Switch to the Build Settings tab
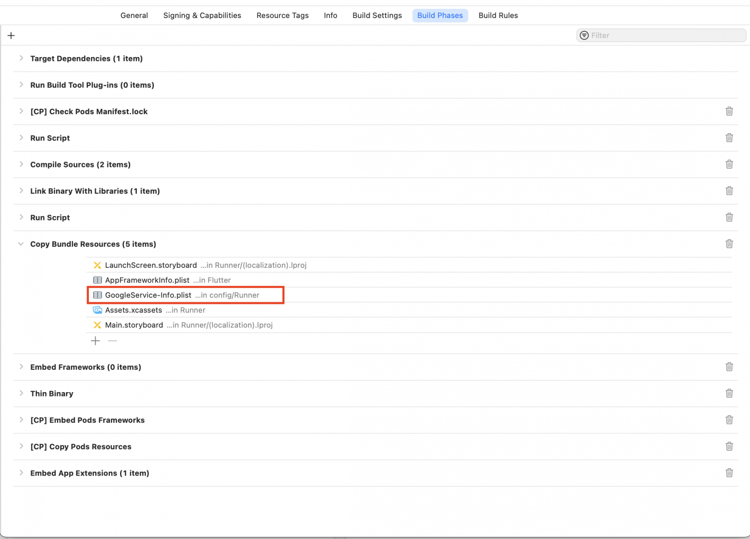Screen dimensions: 750x539 377,16
